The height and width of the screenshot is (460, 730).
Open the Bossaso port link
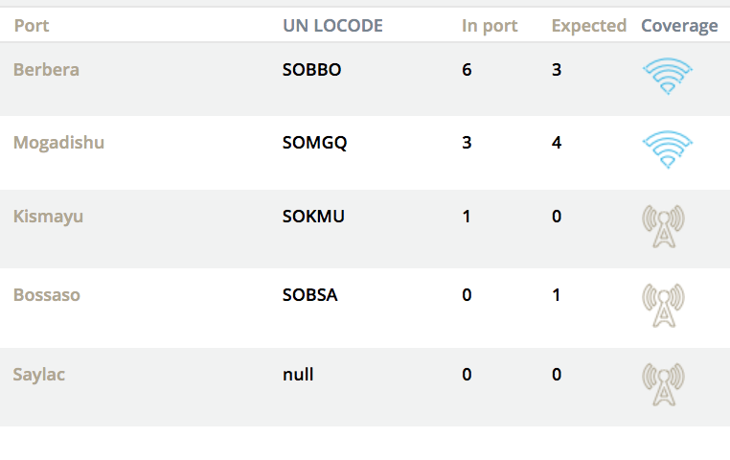[x=47, y=295]
